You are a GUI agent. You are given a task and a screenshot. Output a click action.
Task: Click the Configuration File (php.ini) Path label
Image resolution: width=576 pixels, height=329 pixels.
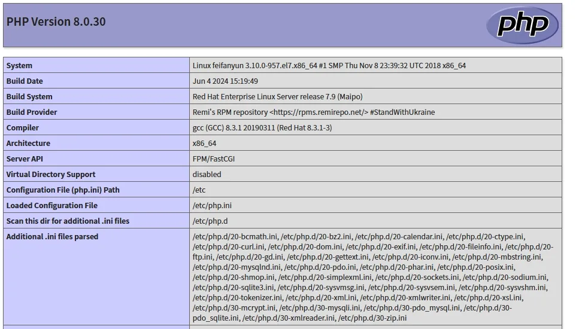[63, 190]
